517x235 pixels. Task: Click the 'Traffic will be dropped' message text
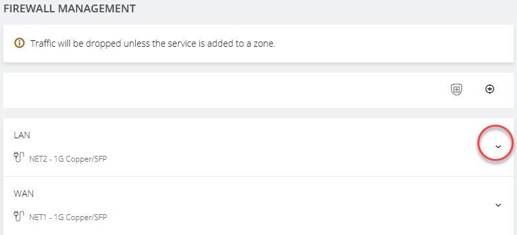coord(153,43)
